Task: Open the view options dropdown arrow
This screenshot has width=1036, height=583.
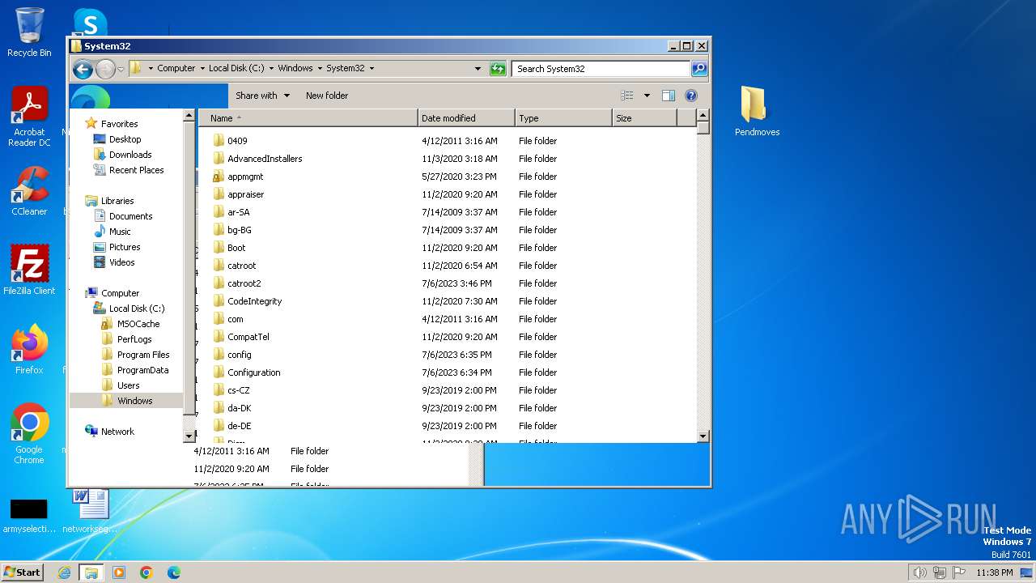Action: [647, 96]
